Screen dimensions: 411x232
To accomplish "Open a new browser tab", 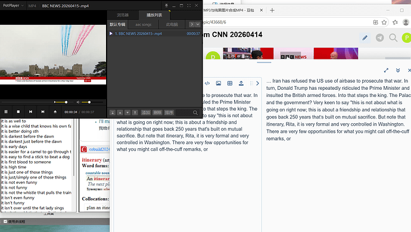I will [x=272, y=10].
